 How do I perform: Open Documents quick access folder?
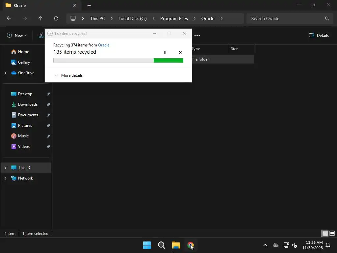[28, 115]
